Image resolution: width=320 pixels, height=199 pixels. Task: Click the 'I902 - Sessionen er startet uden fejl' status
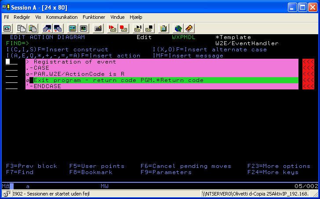51,194
